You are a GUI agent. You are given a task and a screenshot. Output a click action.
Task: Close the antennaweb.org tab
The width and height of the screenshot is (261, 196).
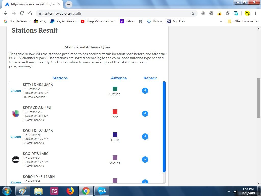coord(59,5)
